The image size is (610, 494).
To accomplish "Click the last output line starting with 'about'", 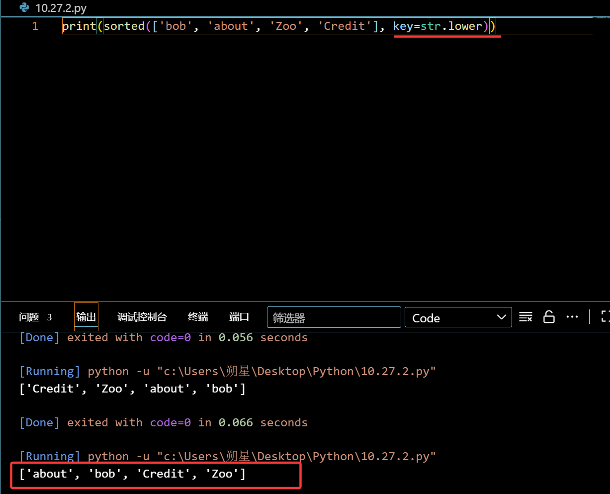I will tap(132, 474).
